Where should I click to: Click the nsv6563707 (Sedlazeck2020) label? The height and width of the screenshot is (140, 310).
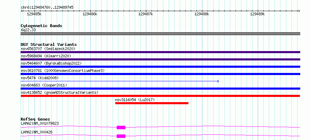[48, 49]
